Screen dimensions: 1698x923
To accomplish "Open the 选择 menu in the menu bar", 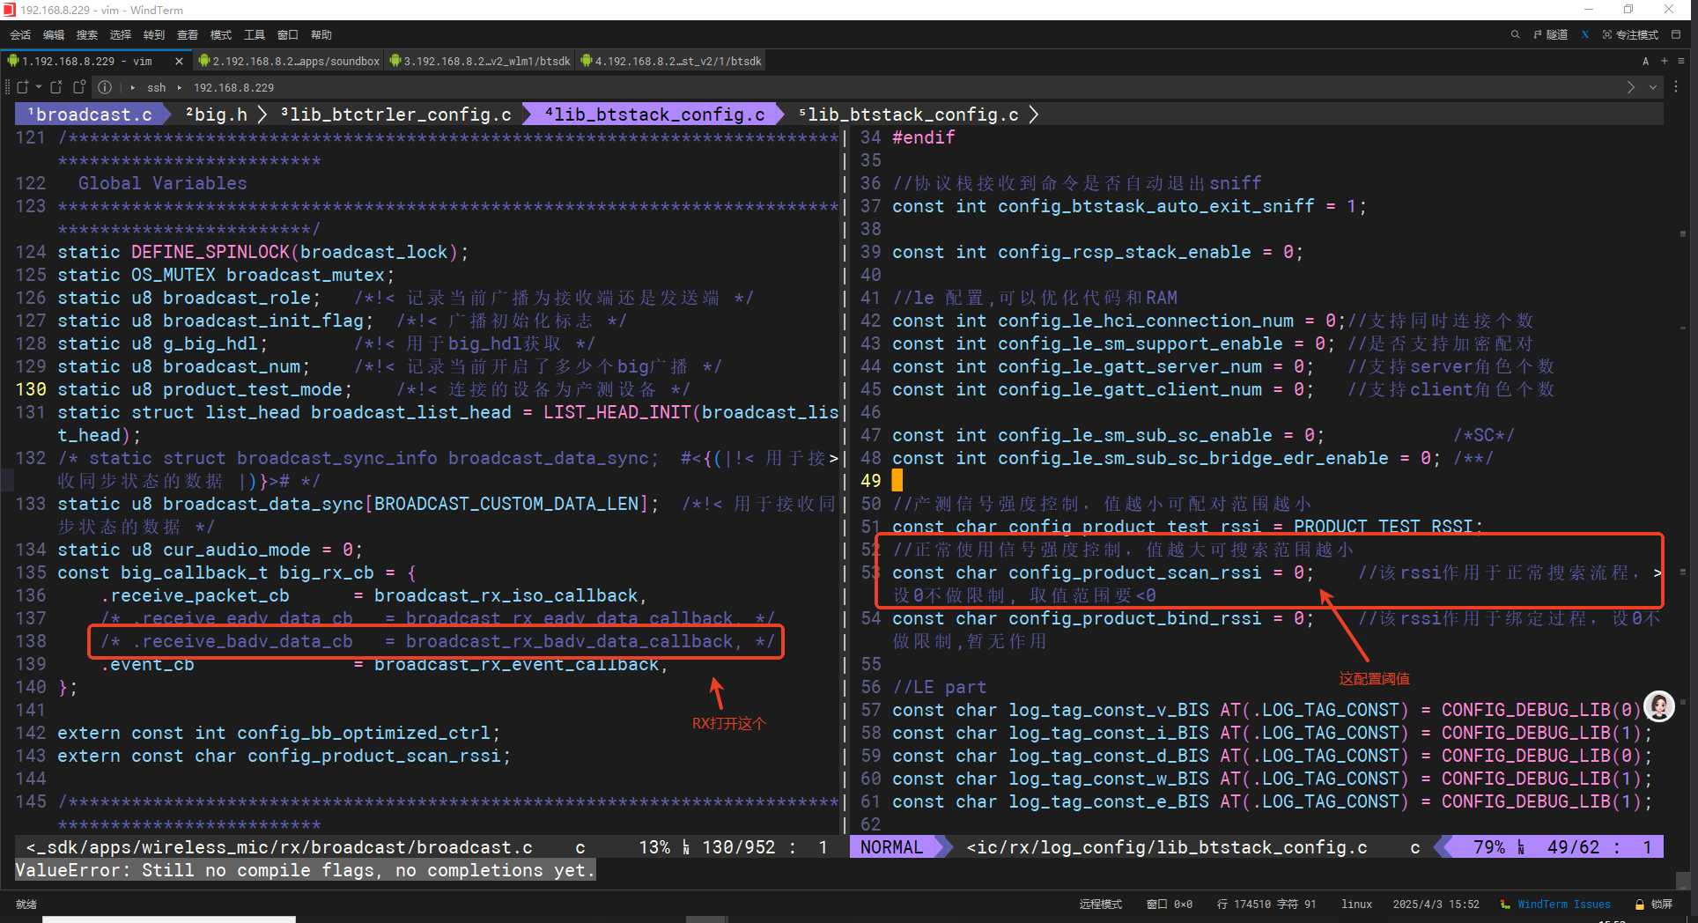I will click(x=121, y=35).
